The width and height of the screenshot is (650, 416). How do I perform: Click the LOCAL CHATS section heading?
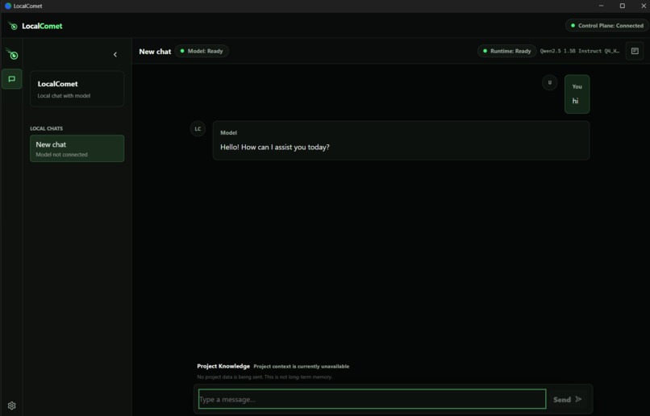(47, 128)
